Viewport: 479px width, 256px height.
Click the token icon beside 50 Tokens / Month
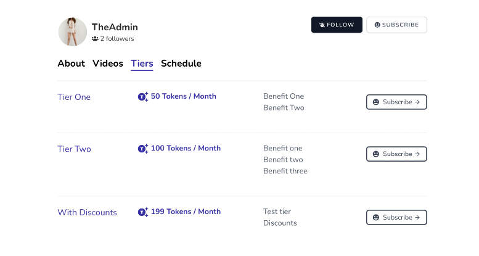coord(143,97)
